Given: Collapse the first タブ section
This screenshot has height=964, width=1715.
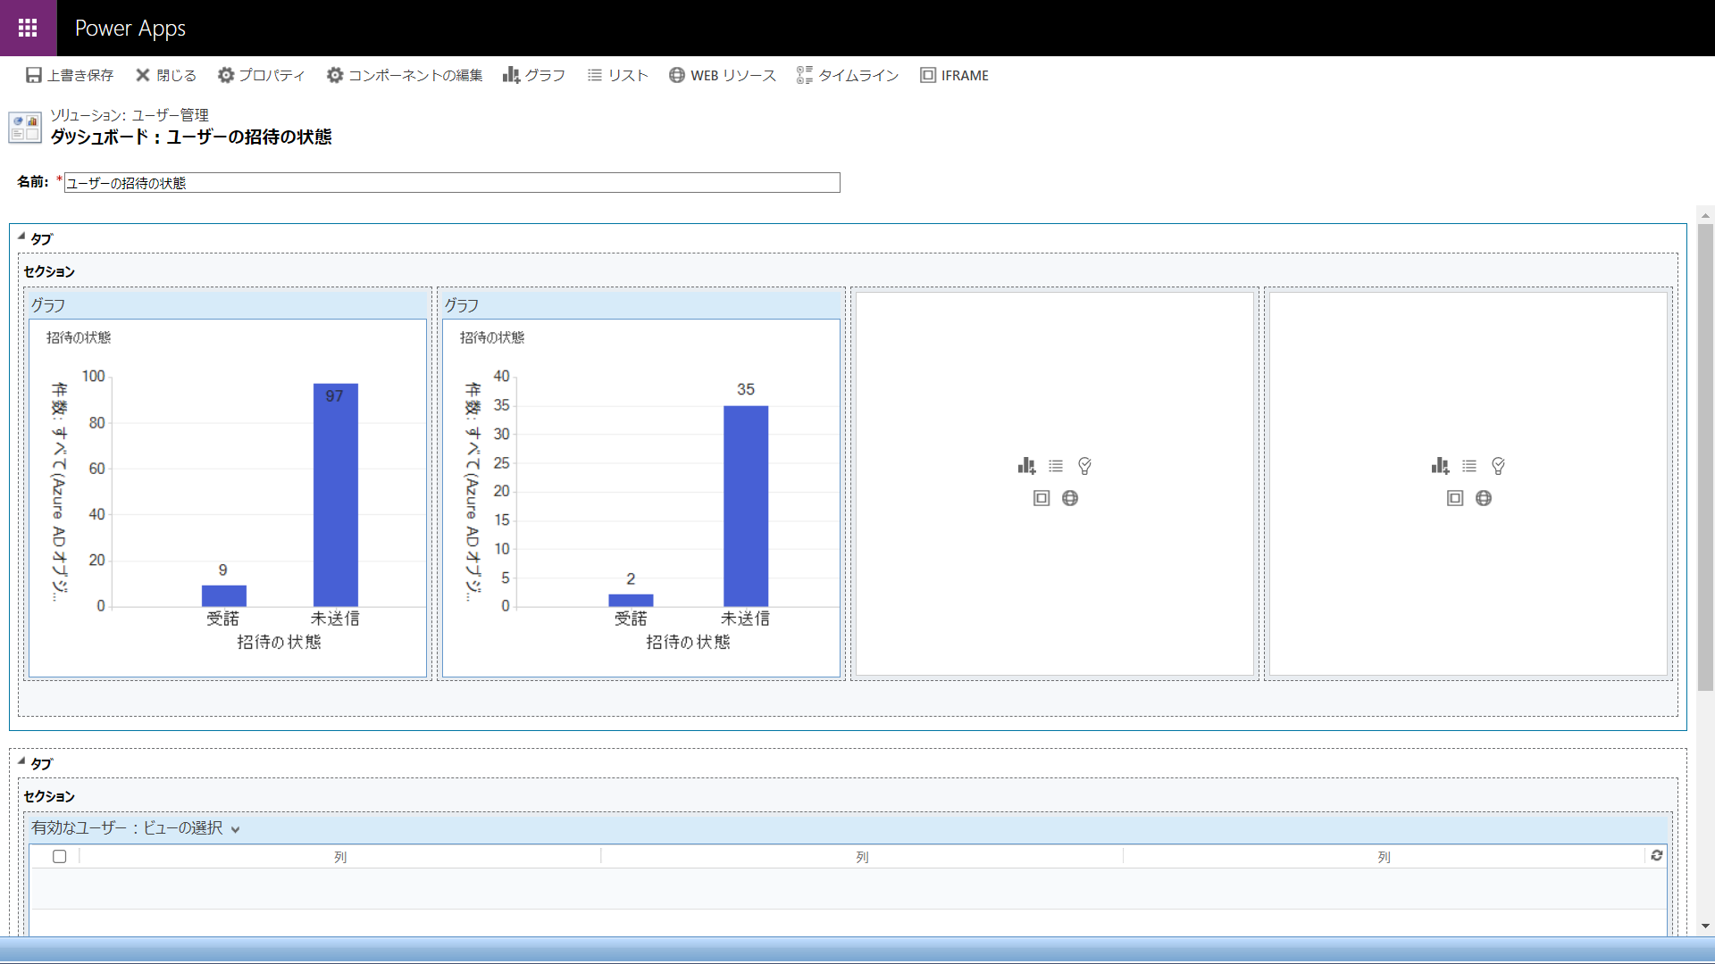Looking at the screenshot, I should click(21, 237).
